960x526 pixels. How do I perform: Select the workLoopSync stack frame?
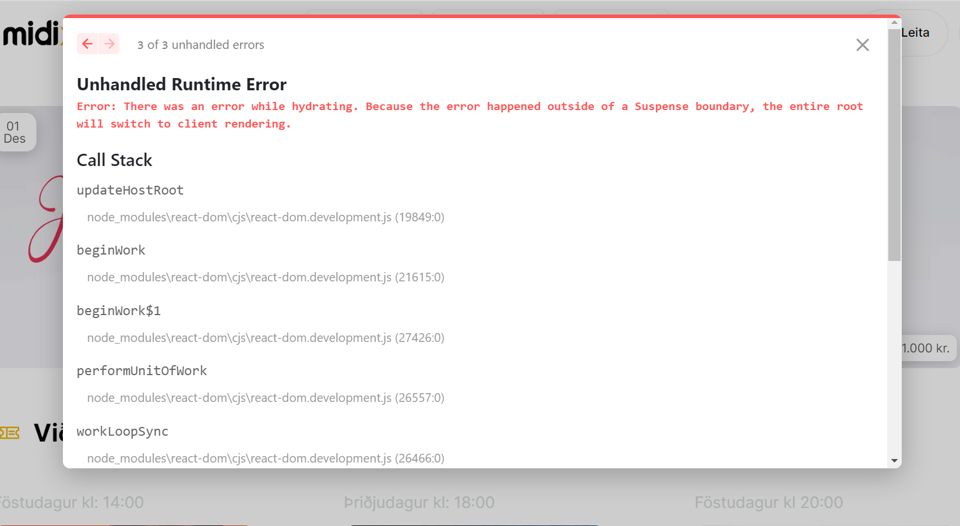pos(122,432)
